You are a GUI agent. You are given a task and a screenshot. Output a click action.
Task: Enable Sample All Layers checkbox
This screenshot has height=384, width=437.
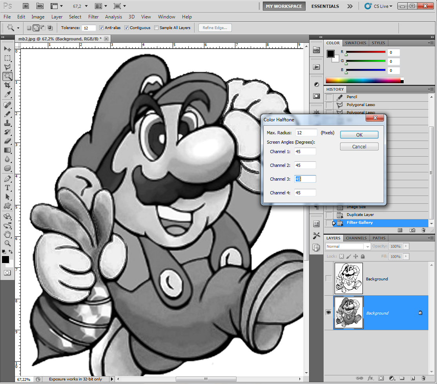tap(157, 28)
